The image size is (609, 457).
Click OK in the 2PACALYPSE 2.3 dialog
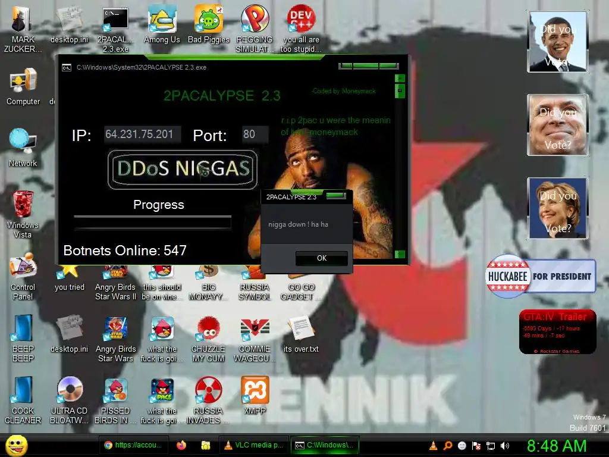point(321,258)
